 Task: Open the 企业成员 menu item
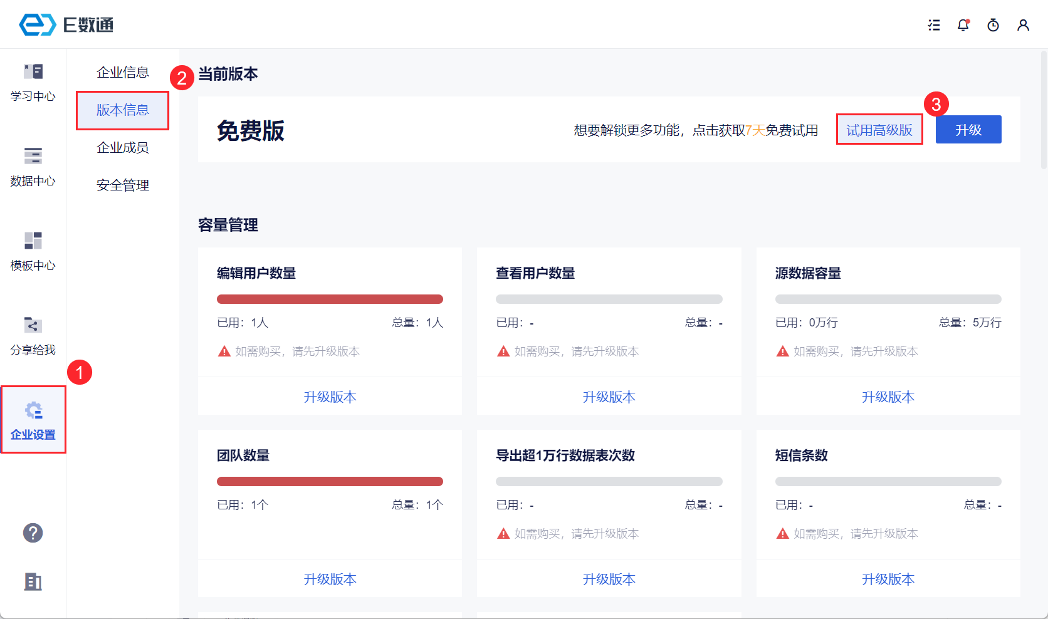(123, 148)
